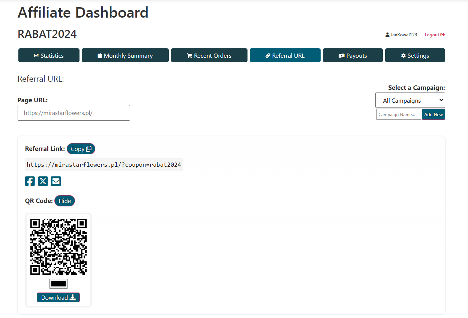The width and height of the screenshot is (468, 318).
Task: Share referral link by email icon
Action: (56, 181)
